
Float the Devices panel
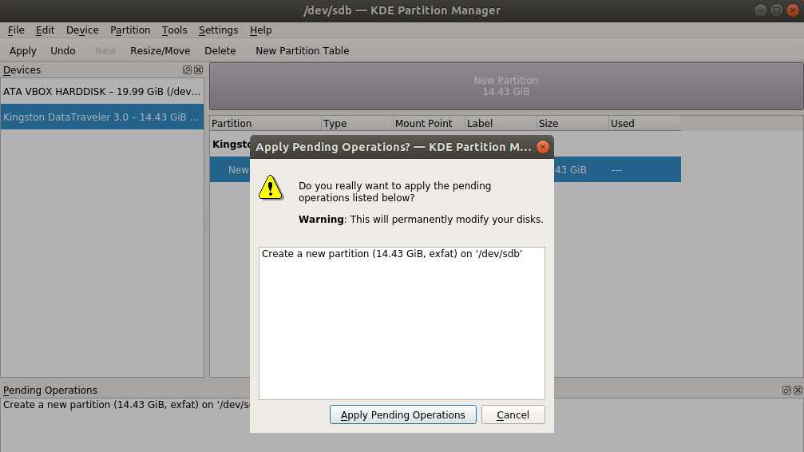187,69
